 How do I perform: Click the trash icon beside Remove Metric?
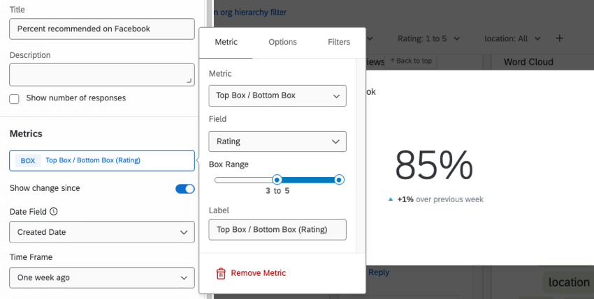pyautogui.click(x=221, y=273)
